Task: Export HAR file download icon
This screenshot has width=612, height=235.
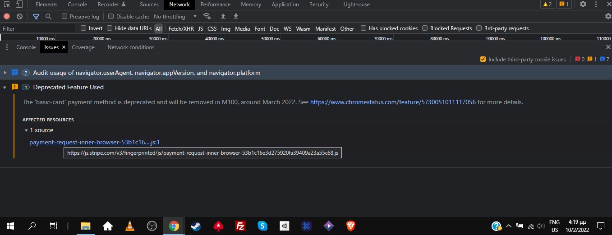Action: (235, 16)
